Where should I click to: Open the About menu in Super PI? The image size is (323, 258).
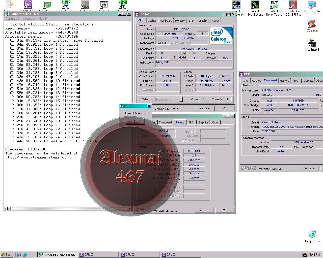click(30, 19)
